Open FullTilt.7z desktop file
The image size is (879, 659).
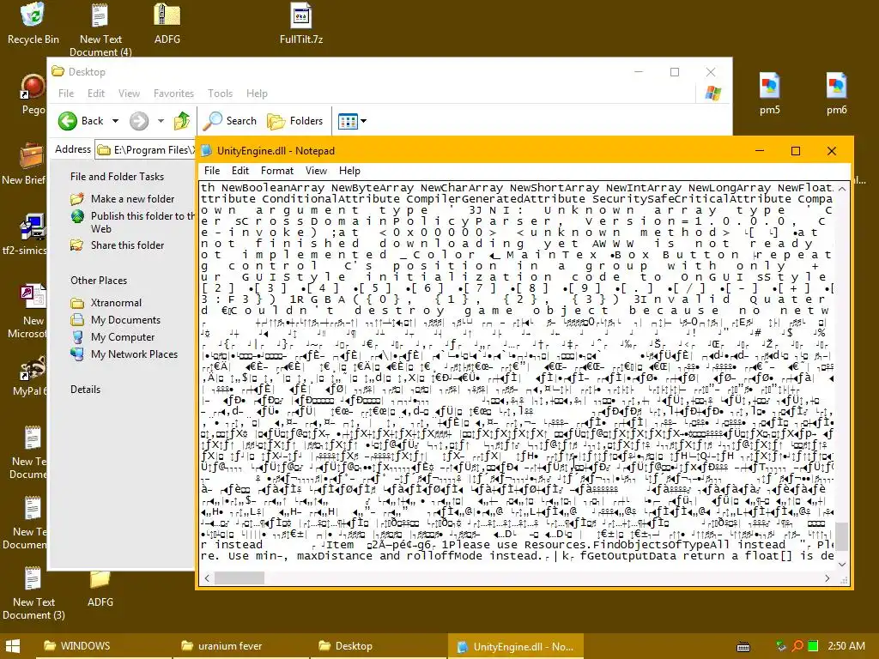tap(301, 22)
